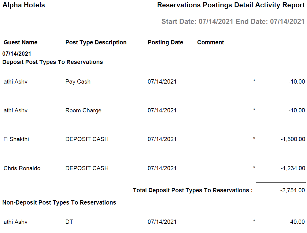Screen dimensions: 307x233
Task: Select the Shakthi guest name
Action: [19, 139]
